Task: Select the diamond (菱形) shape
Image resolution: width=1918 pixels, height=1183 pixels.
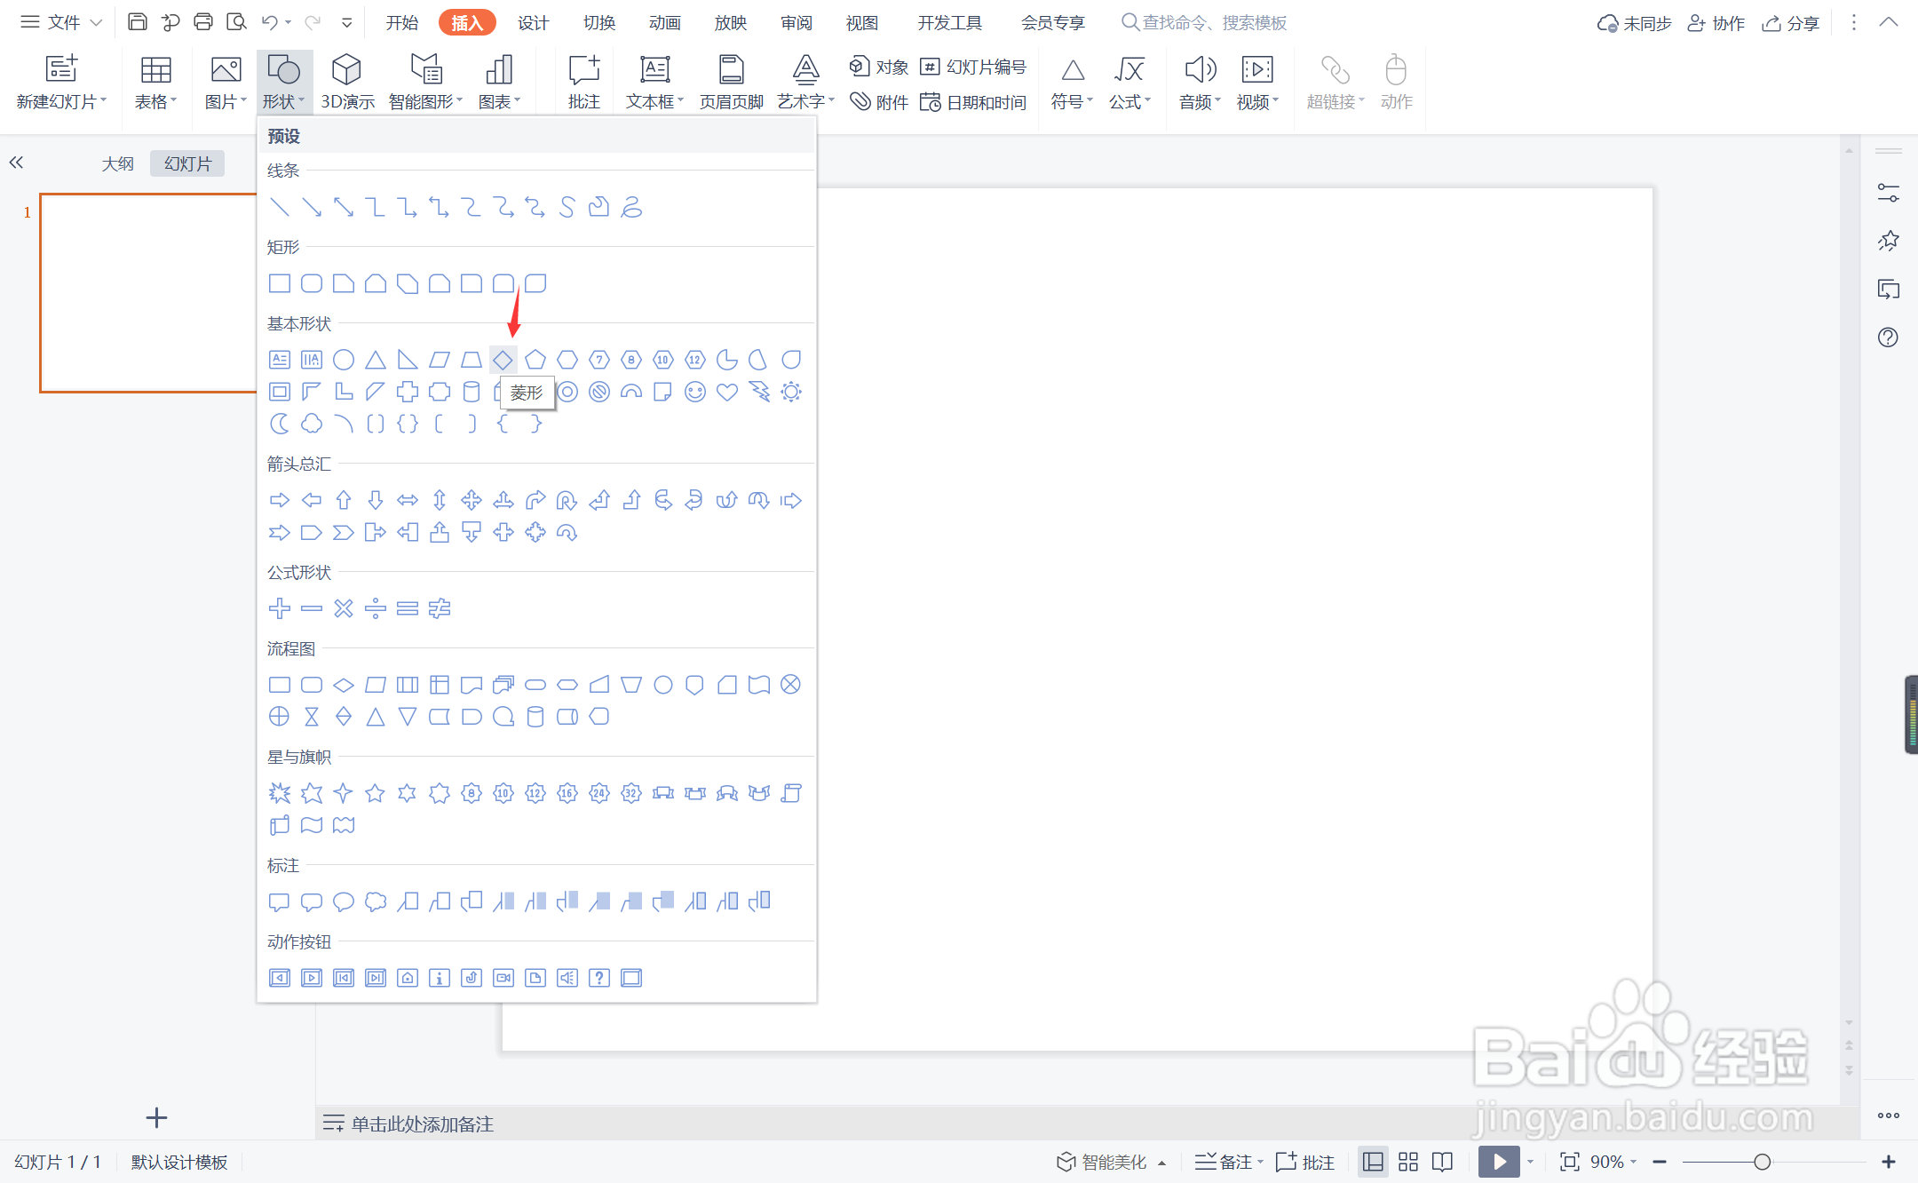Action: (x=503, y=360)
